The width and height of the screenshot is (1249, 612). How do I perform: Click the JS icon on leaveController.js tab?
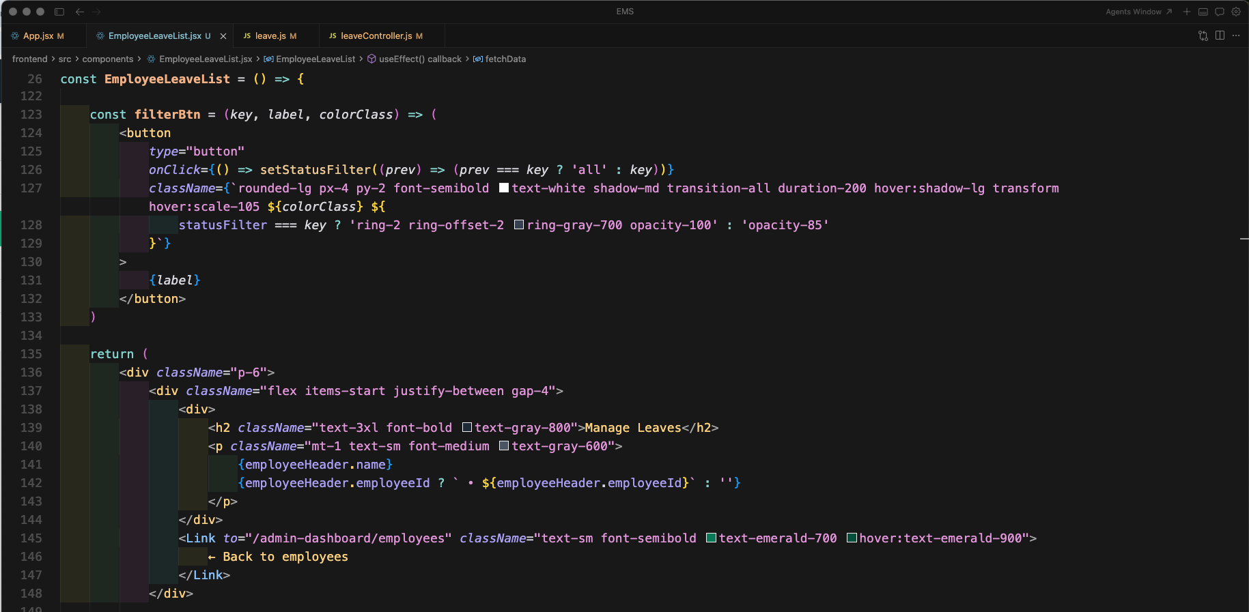click(x=333, y=35)
